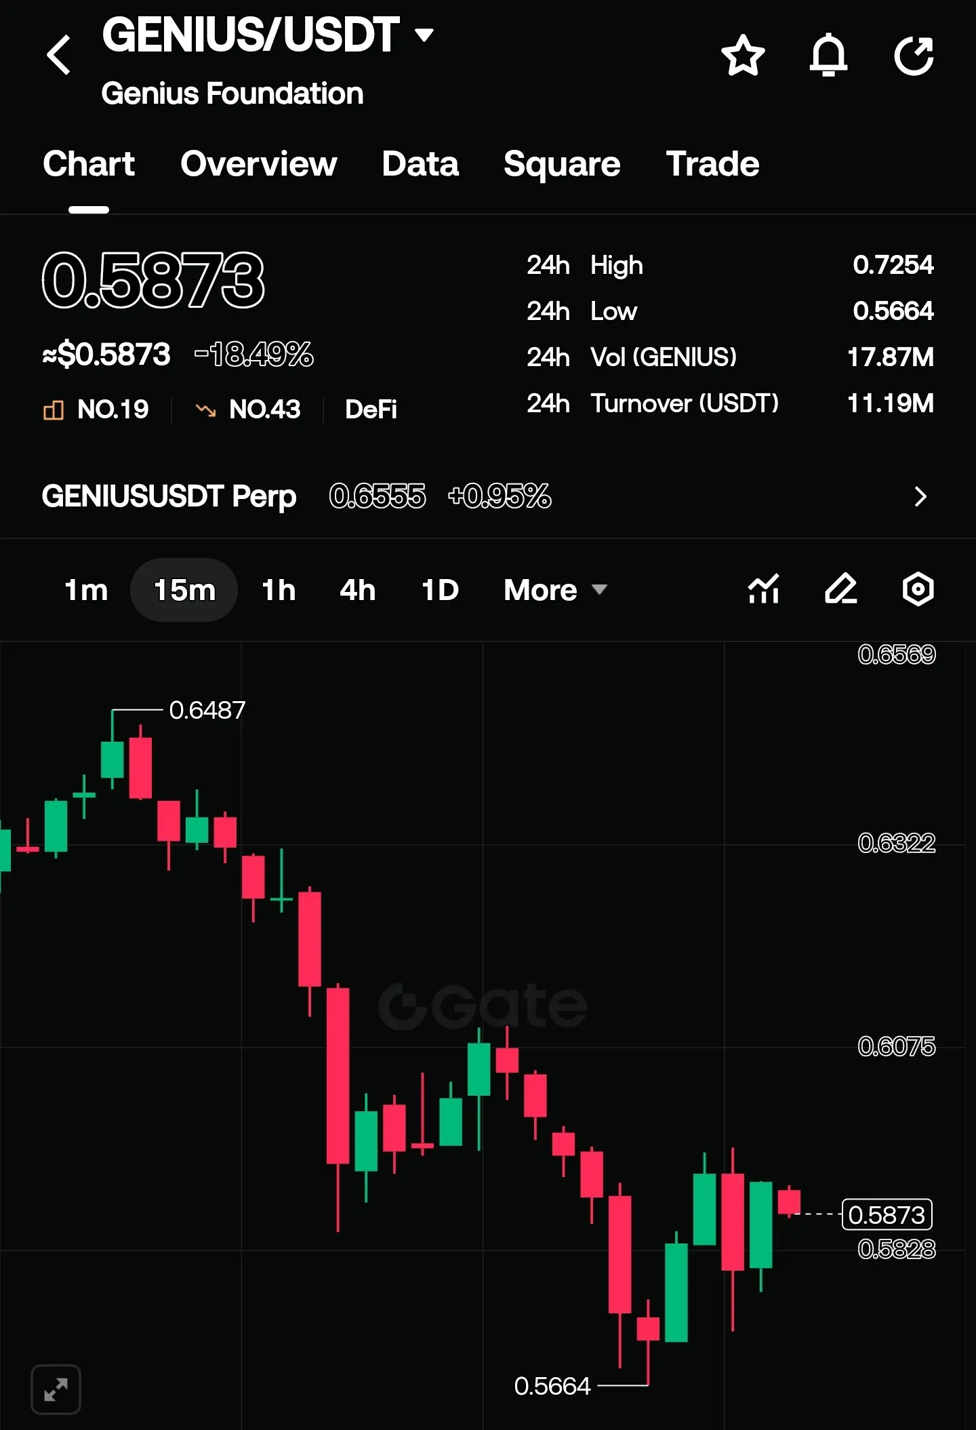Image resolution: width=976 pixels, height=1430 pixels.
Task: Select the 1m timeframe
Action: (86, 590)
